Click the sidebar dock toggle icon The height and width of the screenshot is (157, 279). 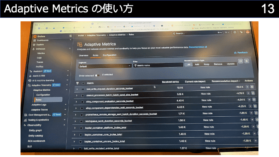71,36
